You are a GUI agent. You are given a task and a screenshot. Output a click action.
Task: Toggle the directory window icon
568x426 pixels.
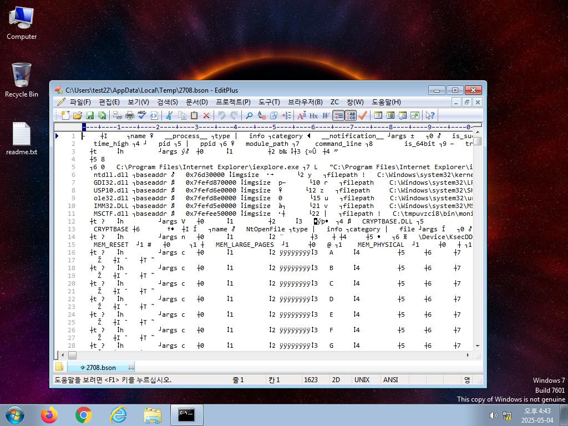pos(378,115)
